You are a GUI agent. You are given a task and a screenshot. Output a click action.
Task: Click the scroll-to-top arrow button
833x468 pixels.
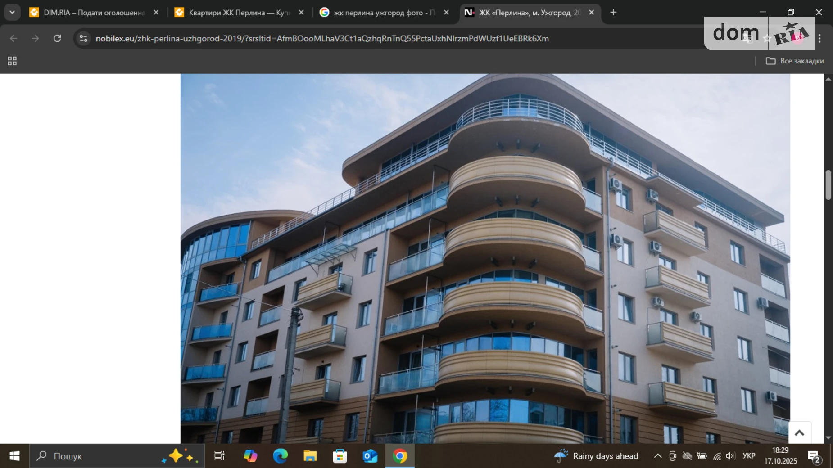point(799,433)
